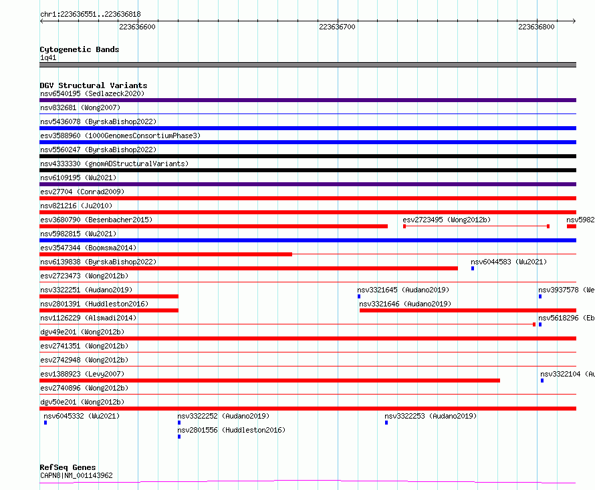Image resolution: width=595 pixels, height=490 pixels.
Task: Click the right arrowhead of the ruler
Action: coord(574,21)
